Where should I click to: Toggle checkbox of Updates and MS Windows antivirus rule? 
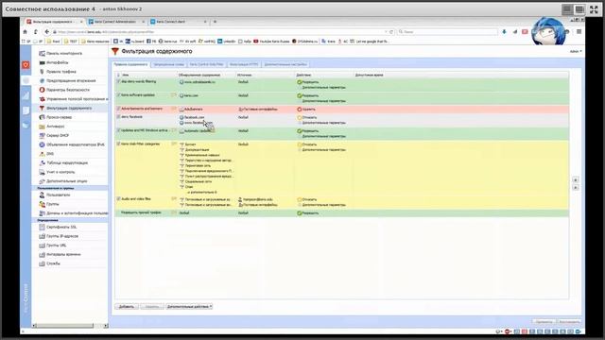(118, 130)
